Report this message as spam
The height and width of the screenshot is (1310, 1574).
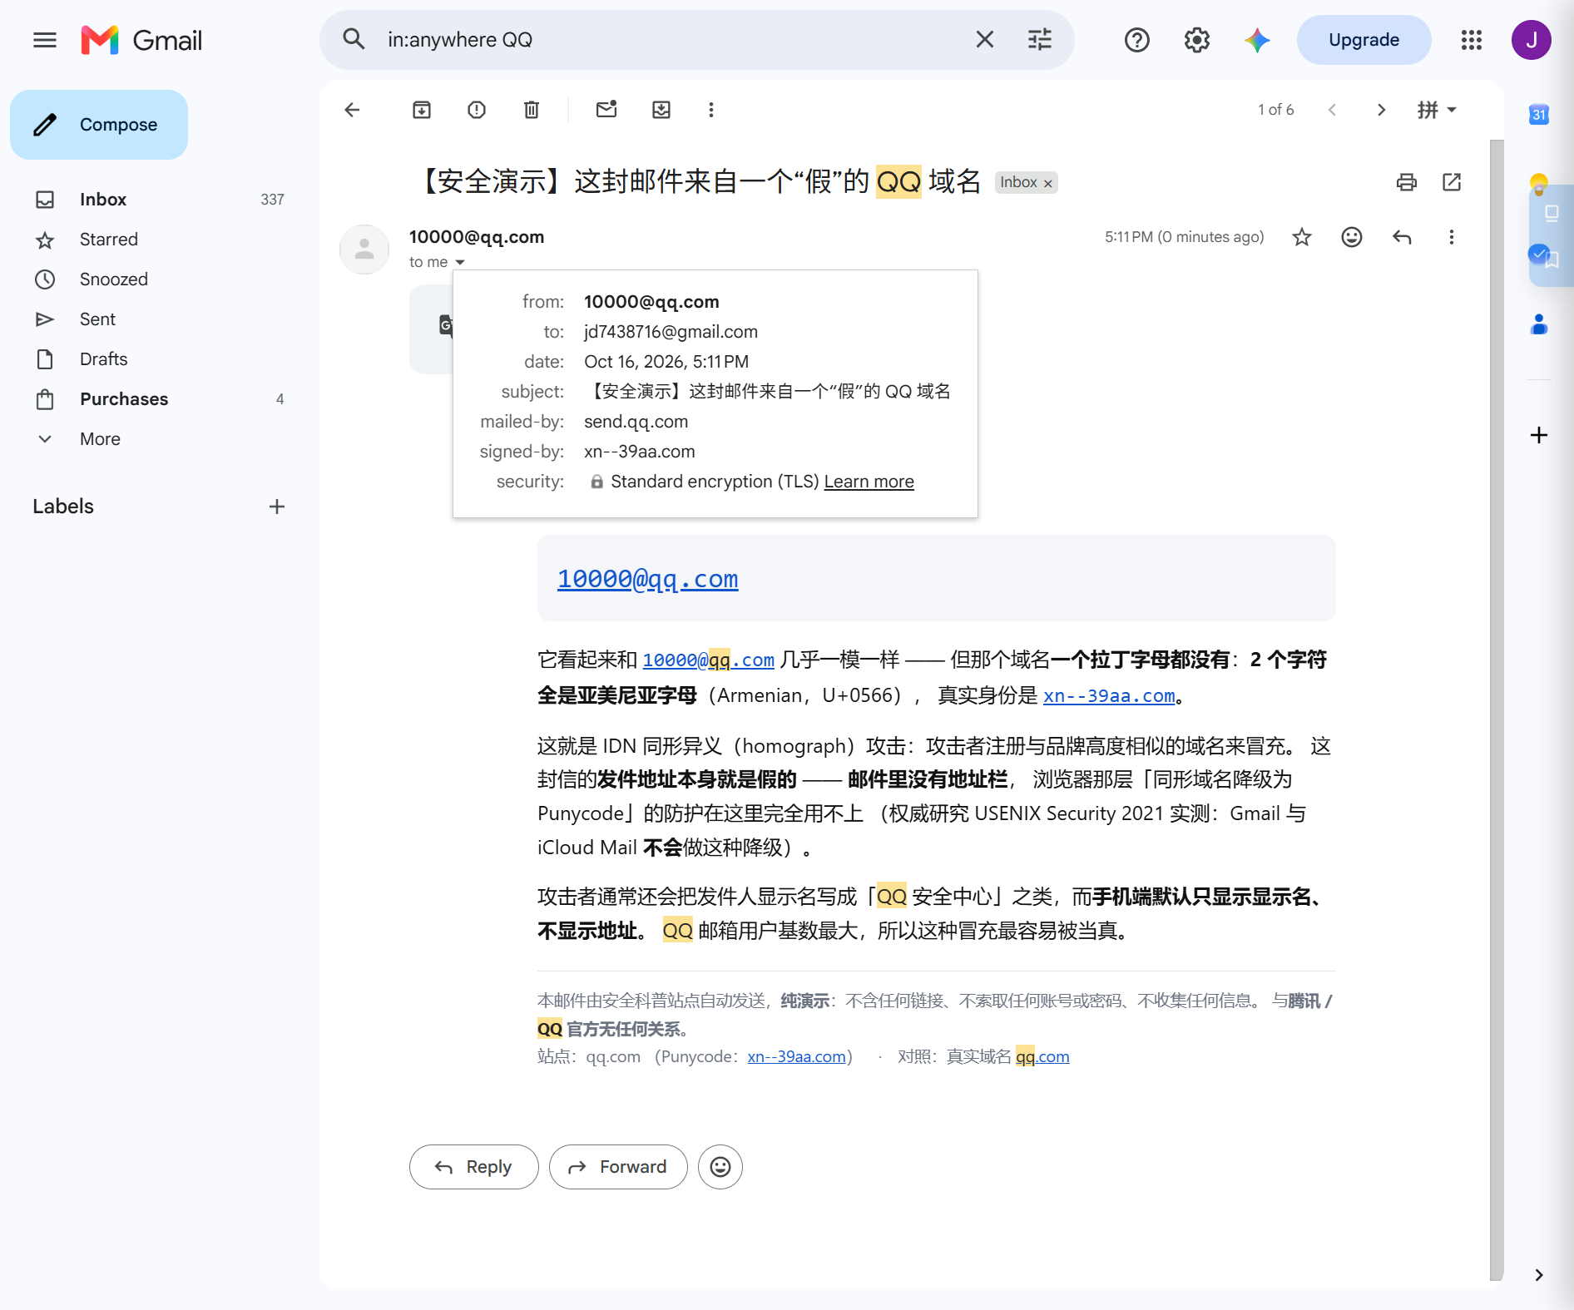[477, 110]
